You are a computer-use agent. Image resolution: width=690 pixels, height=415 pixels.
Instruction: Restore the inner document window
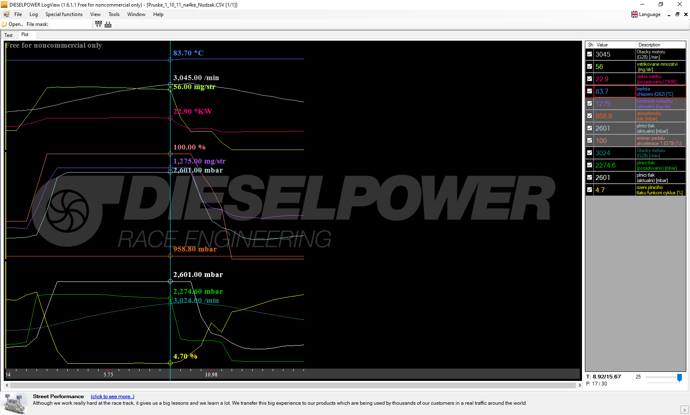[677, 14]
